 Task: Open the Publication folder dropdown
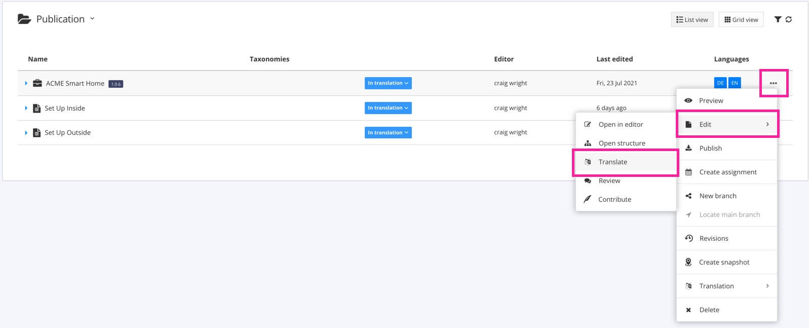[92, 19]
